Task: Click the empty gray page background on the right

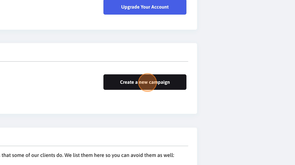Action: [x=246, y=82]
